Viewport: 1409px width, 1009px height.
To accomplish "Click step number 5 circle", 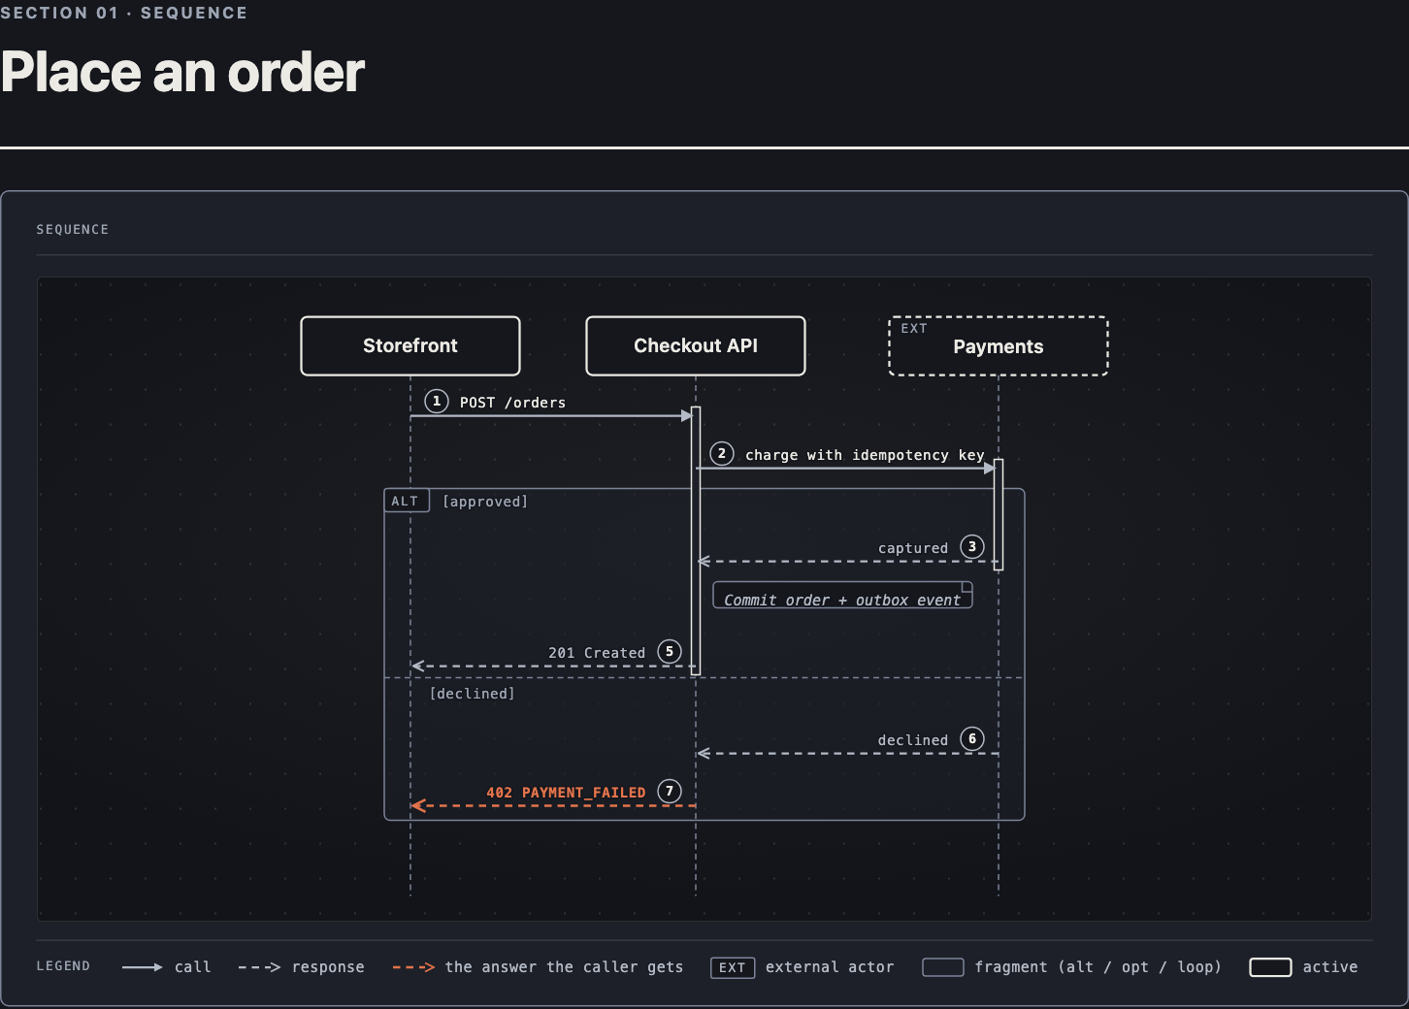I will (670, 651).
